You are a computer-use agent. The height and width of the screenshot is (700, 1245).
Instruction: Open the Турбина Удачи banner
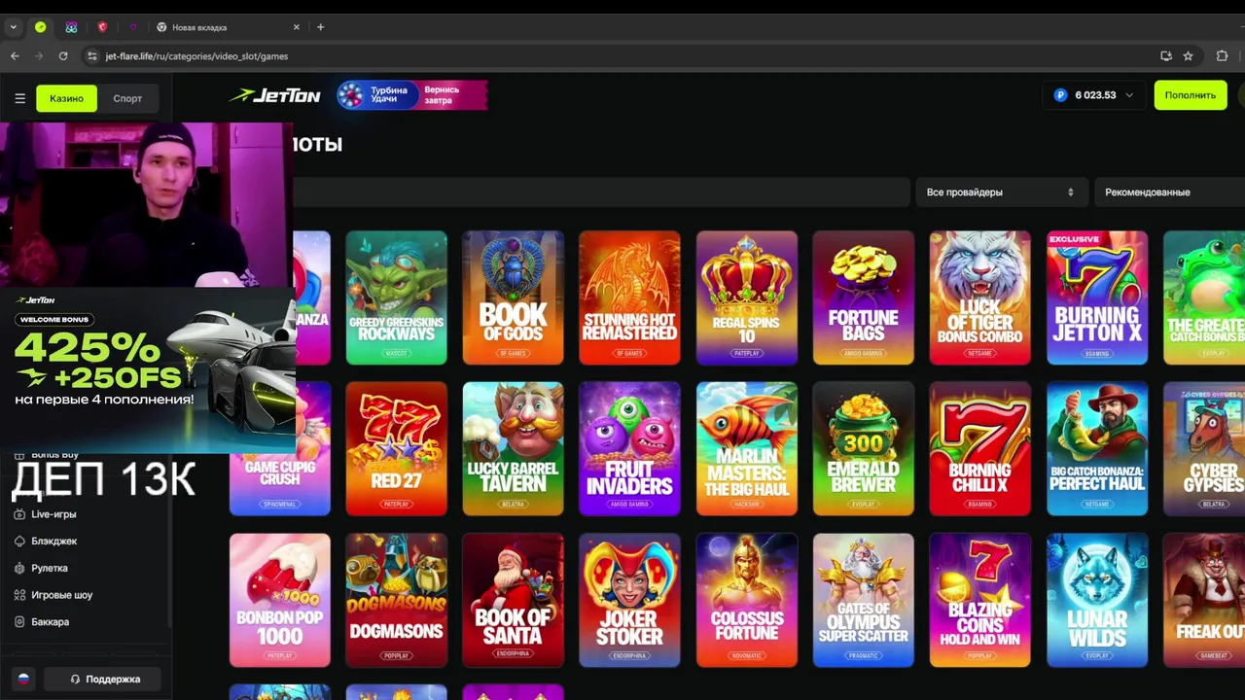411,95
